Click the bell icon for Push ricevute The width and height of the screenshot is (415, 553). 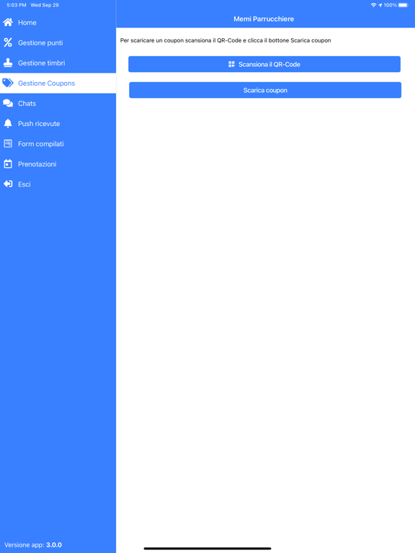click(8, 123)
